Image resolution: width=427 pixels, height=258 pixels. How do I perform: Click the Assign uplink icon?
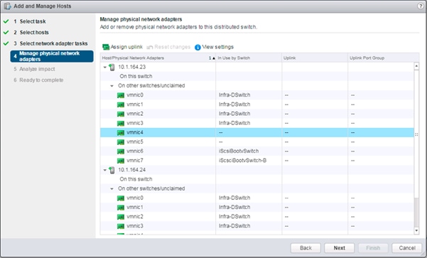click(x=106, y=47)
